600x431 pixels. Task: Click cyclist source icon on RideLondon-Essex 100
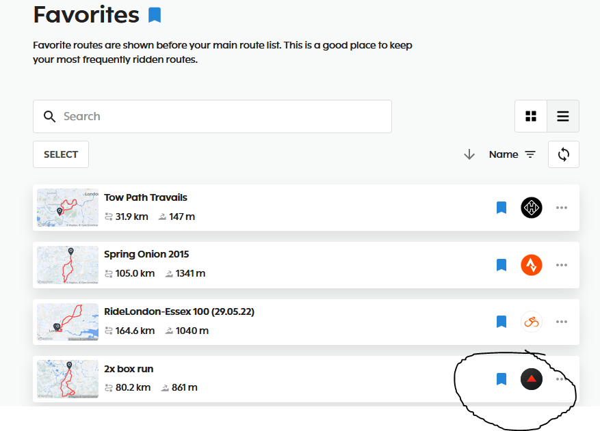pyautogui.click(x=532, y=322)
